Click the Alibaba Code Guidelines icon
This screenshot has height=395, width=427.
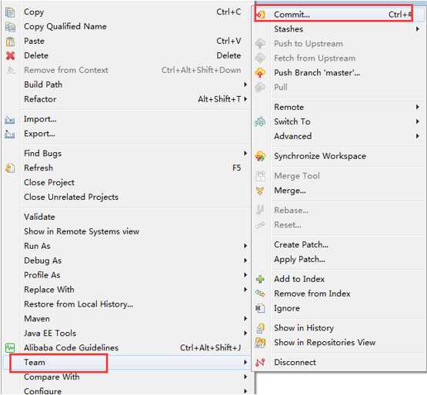point(10,347)
